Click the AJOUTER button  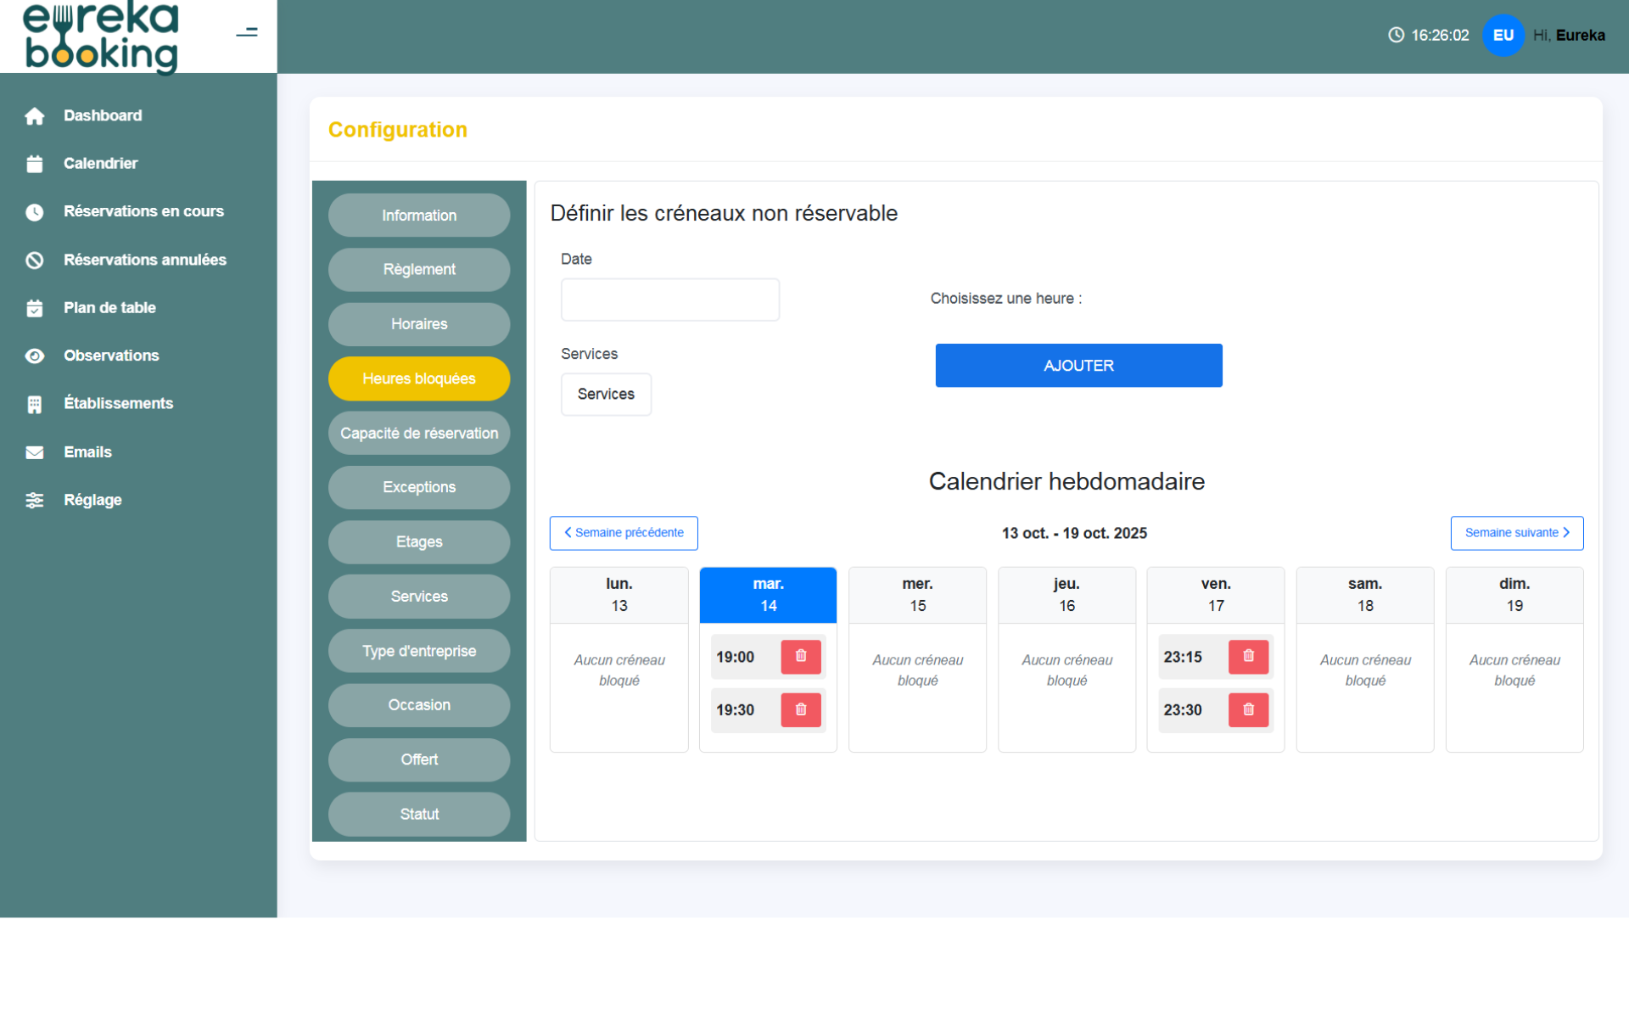(x=1078, y=366)
